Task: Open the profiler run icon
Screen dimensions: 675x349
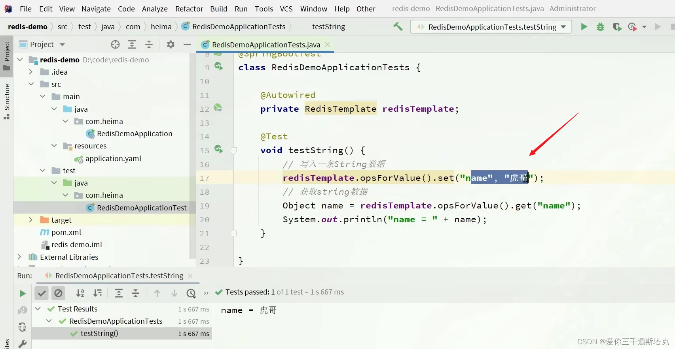Action: (632, 27)
